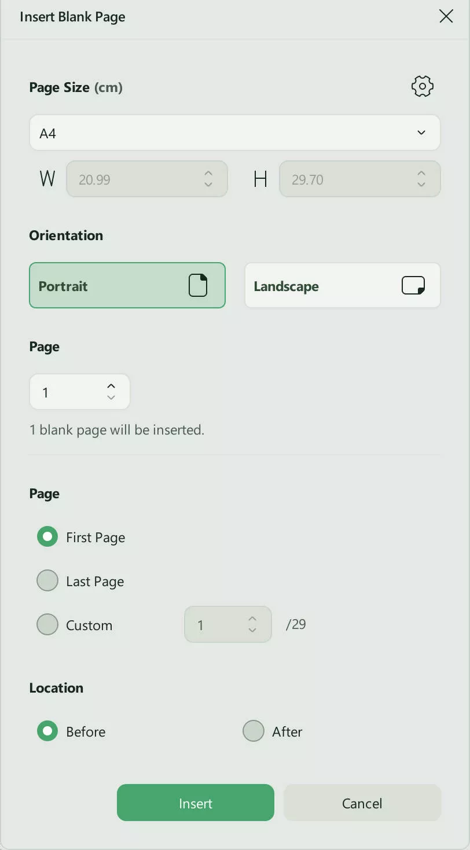470x850 pixels.
Task: Click the up arrow on custom page stepper
Action: [252, 619]
